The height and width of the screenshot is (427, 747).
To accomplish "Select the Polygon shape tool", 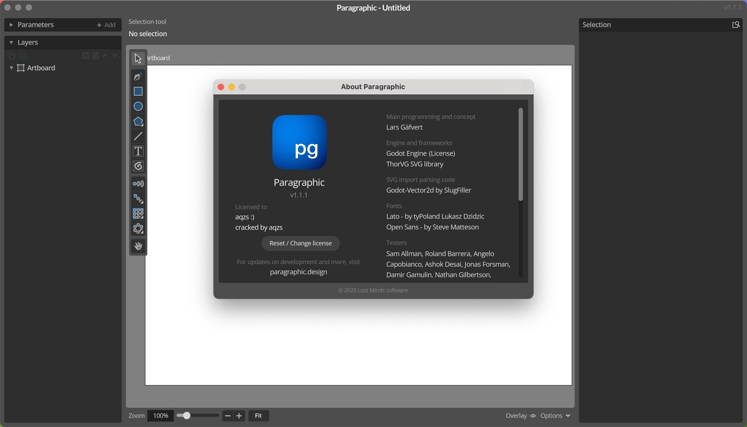I will pos(138,121).
